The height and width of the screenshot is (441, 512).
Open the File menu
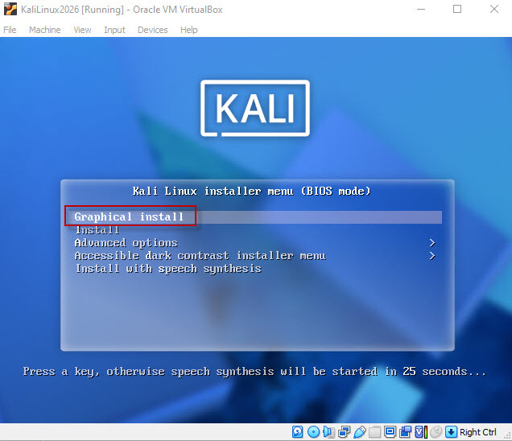(x=10, y=30)
